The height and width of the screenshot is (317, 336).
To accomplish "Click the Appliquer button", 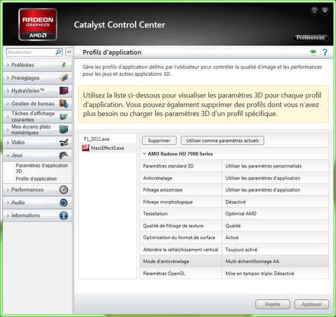I will [x=311, y=304].
